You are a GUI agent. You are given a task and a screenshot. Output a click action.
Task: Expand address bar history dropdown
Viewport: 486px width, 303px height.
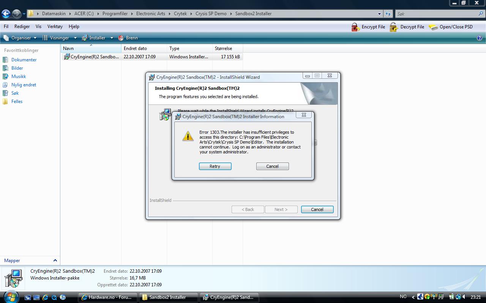(x=379, y=14)
